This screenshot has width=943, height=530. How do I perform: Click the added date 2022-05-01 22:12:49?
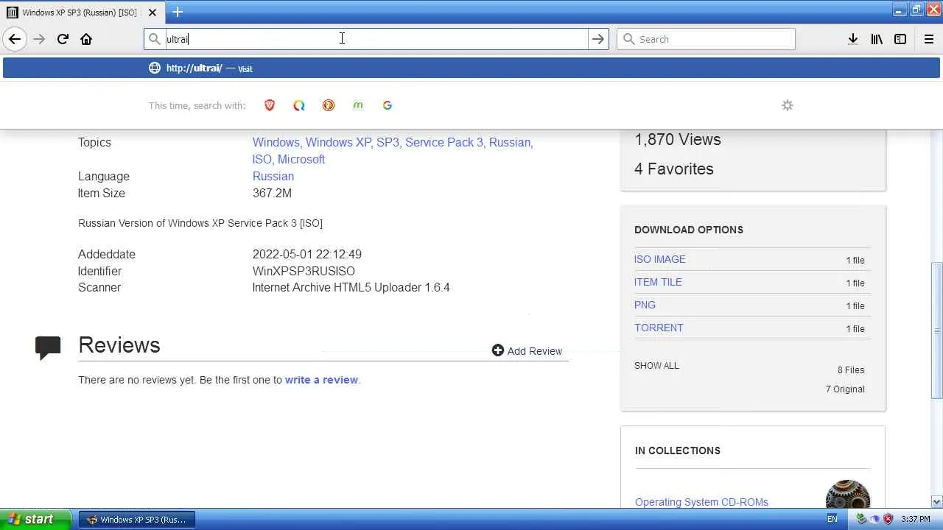click(307, 254)
